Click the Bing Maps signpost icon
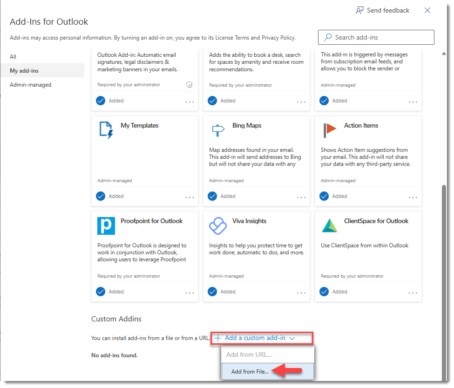The image size is (454, 388). coord(218,130)
